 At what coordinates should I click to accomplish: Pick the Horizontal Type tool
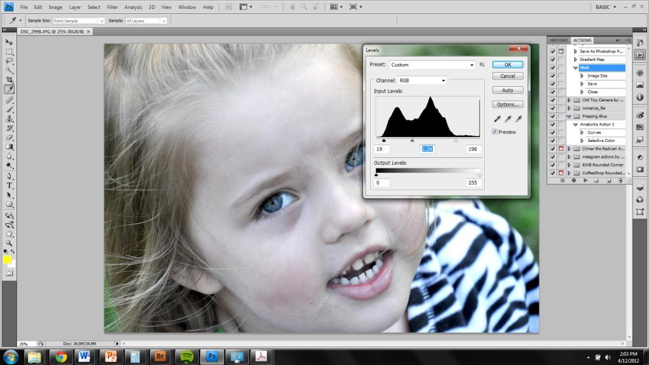tap(10, 186)
